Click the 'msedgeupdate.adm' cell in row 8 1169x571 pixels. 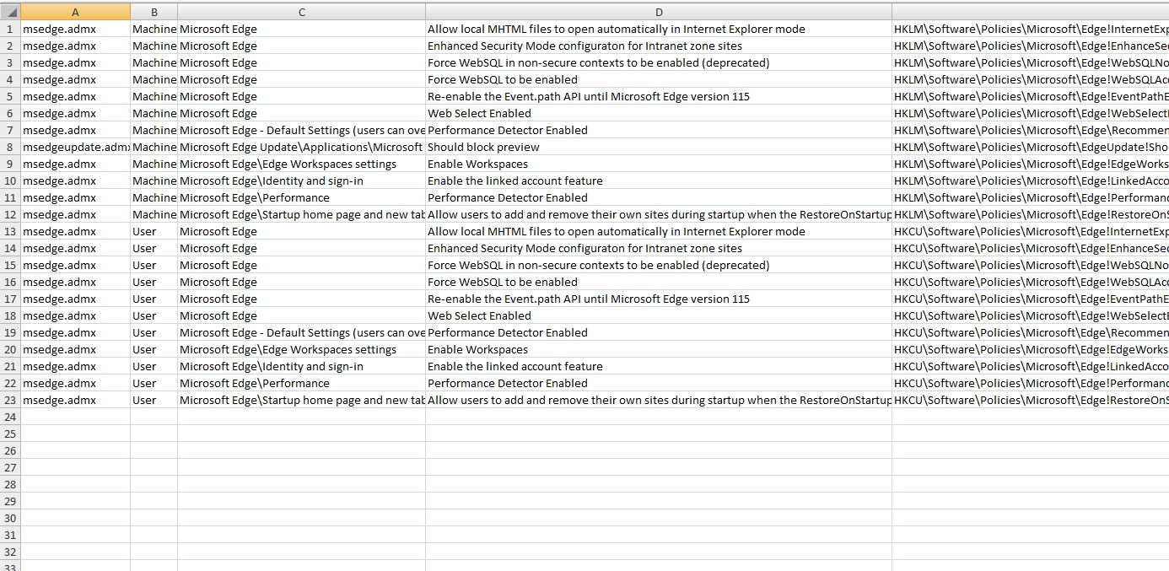tap(76, 147)
